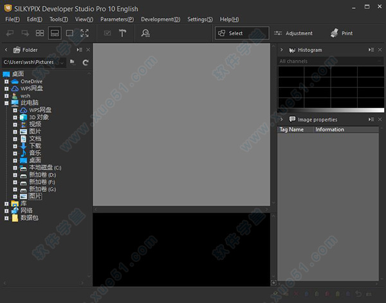Open the Help menu
The width and height of the screenshot is (386, 303).
point(229,19)
